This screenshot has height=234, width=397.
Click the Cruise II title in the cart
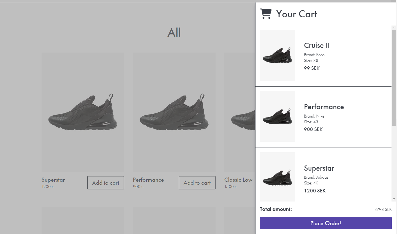[317, 45]
